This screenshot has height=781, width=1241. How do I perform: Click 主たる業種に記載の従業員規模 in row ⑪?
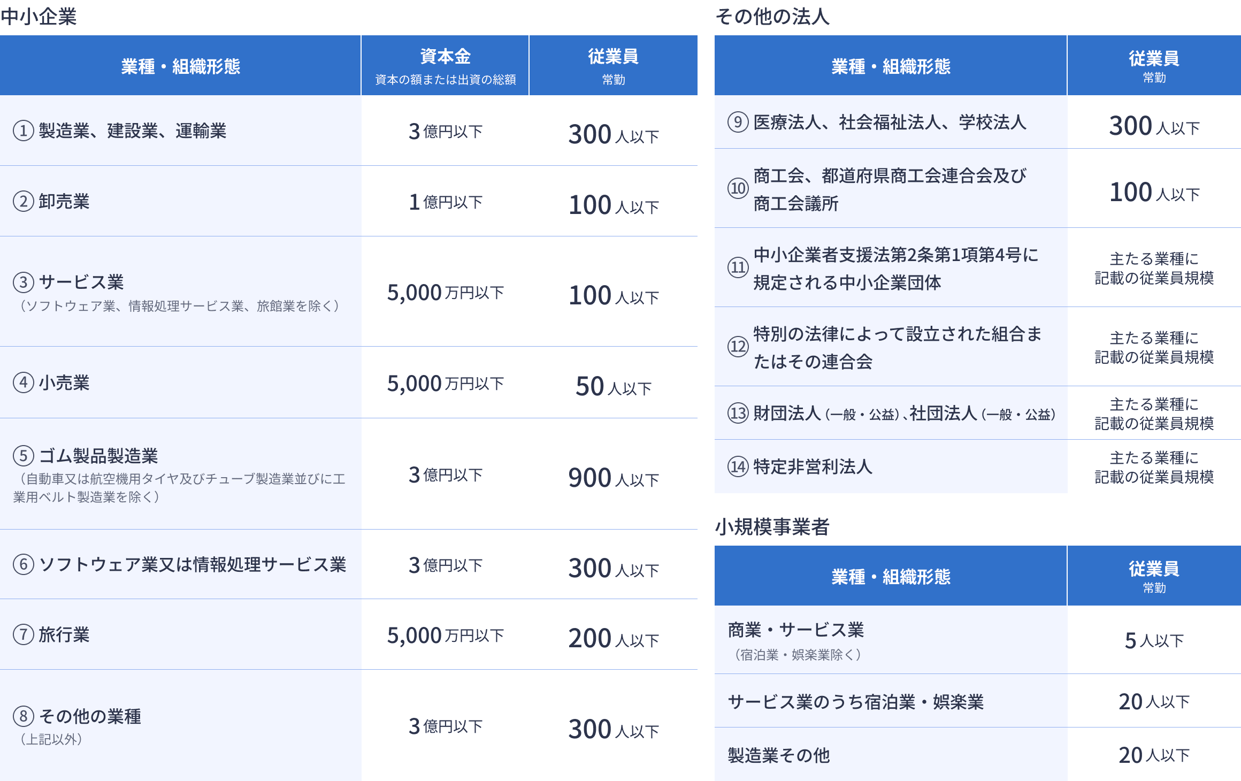(x=1154, y=268)
